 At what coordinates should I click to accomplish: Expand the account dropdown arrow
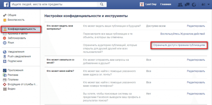(x=208, y=4)
